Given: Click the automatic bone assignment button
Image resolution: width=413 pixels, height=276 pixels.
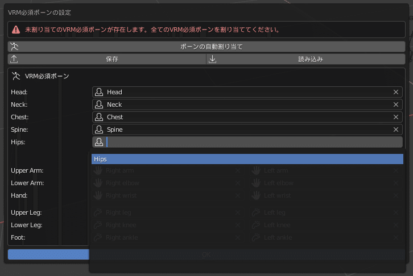Looking at the screenshot, I should [206, 47].
